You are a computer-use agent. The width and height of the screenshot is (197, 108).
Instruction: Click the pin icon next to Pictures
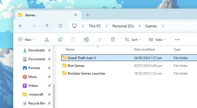pyautogui.click(x=49, y=68)
